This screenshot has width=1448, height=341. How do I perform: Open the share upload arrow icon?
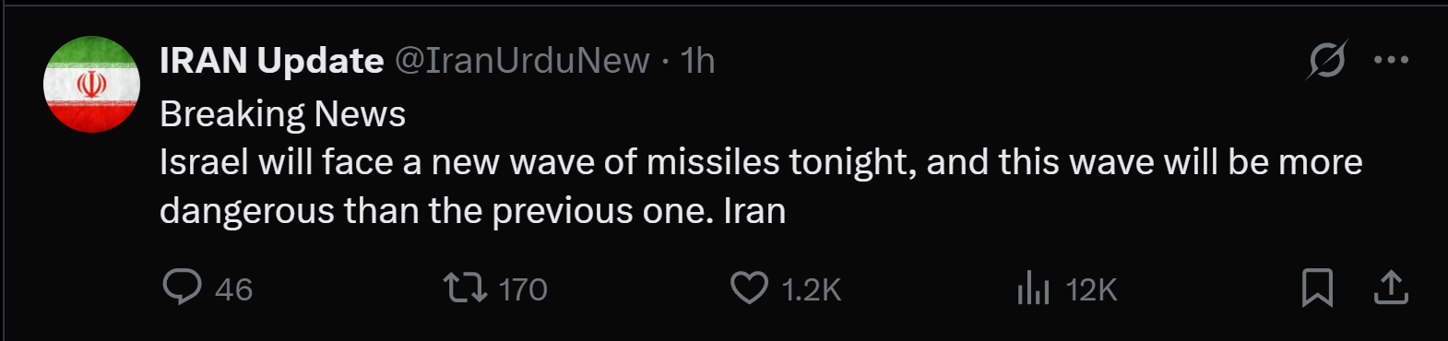tap(1391, 288)
